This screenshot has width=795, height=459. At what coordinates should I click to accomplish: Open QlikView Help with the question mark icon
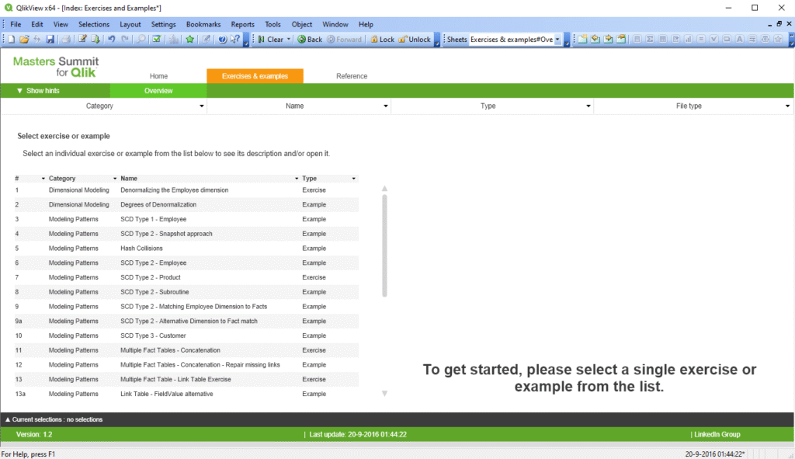[220, 39]
